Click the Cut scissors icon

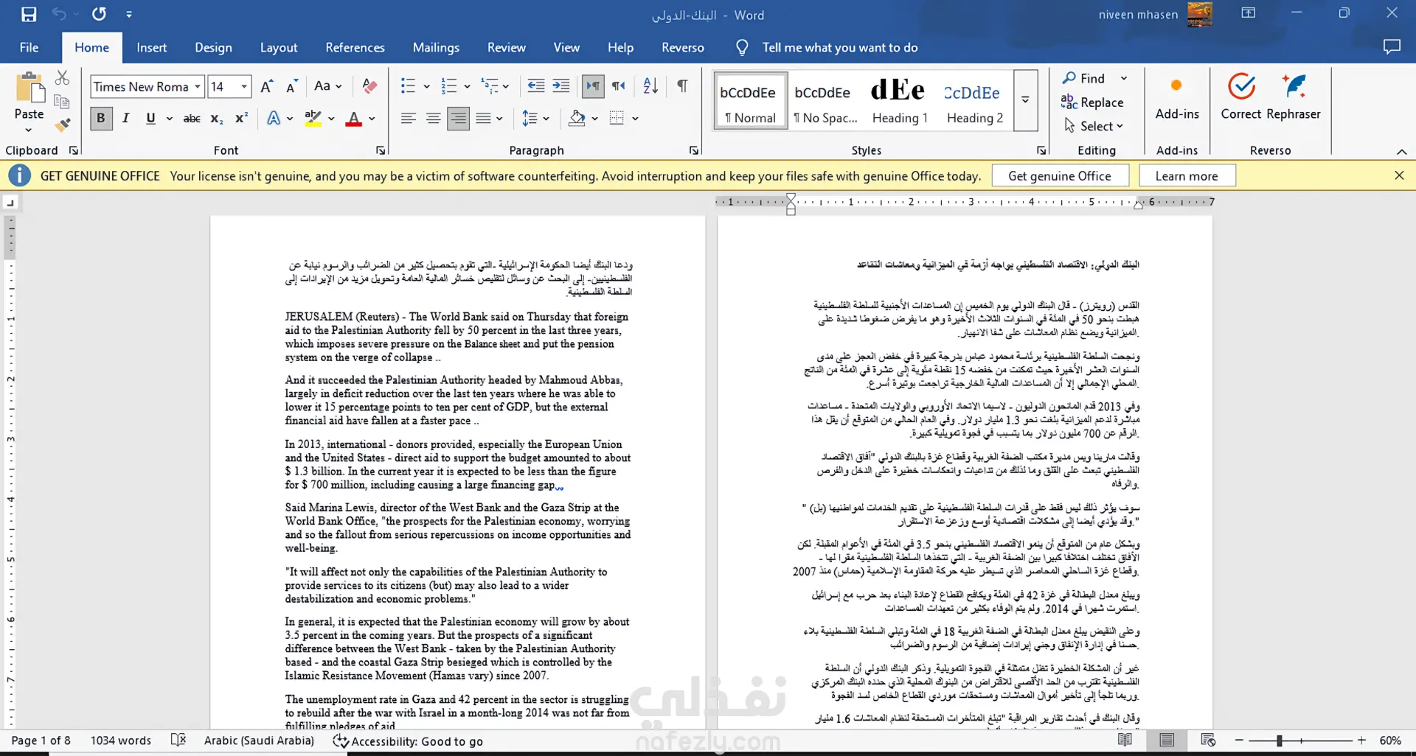[x=63, y=78]
